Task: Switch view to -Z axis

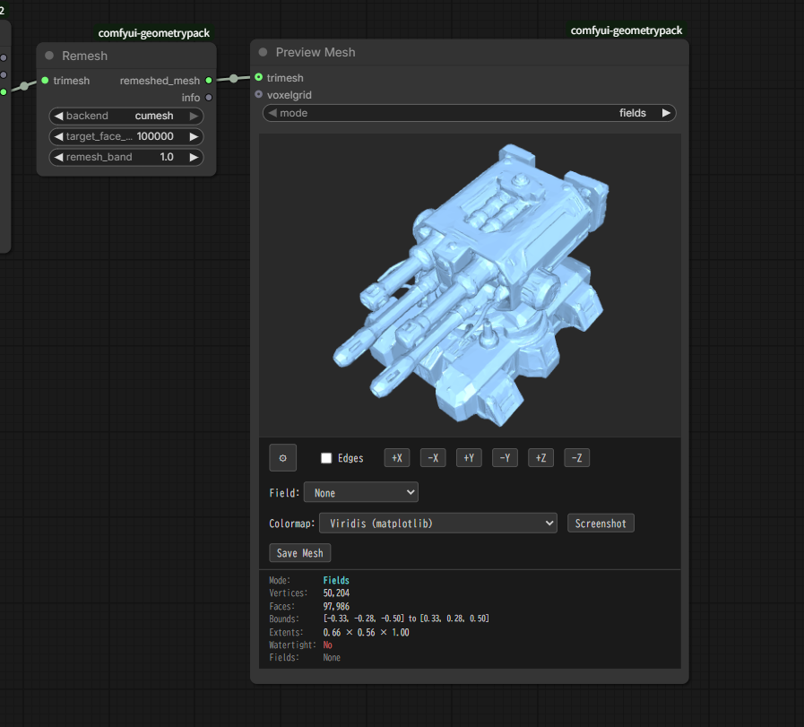Action: [576, 458]
